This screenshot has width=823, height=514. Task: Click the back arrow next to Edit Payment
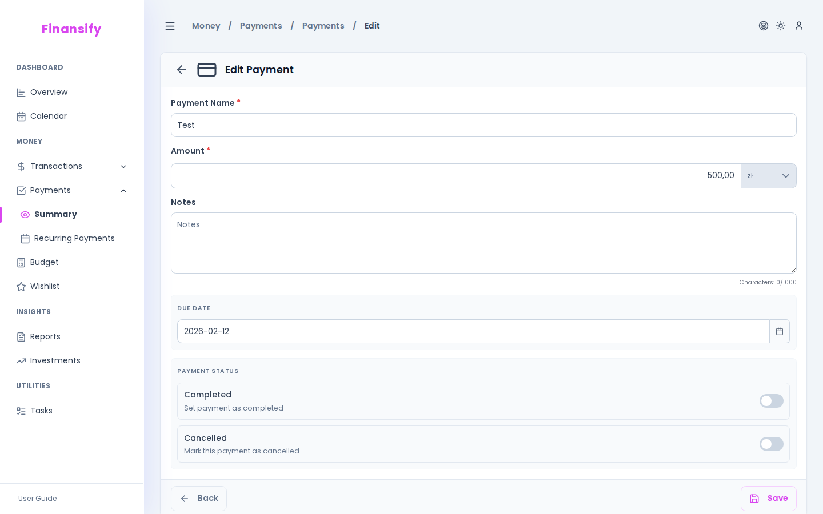(x=182, y=70)
